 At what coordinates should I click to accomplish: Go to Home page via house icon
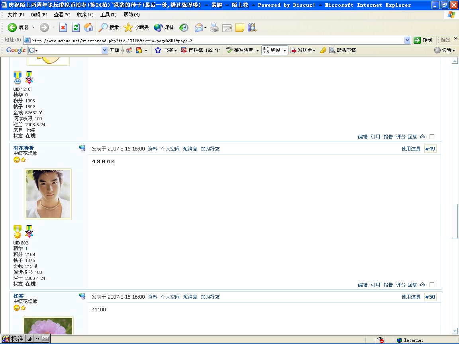click(88, 27)
